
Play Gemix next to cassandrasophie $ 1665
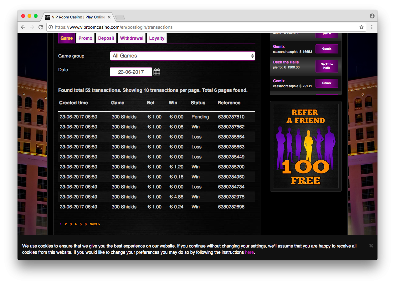[x=327, y=49]
